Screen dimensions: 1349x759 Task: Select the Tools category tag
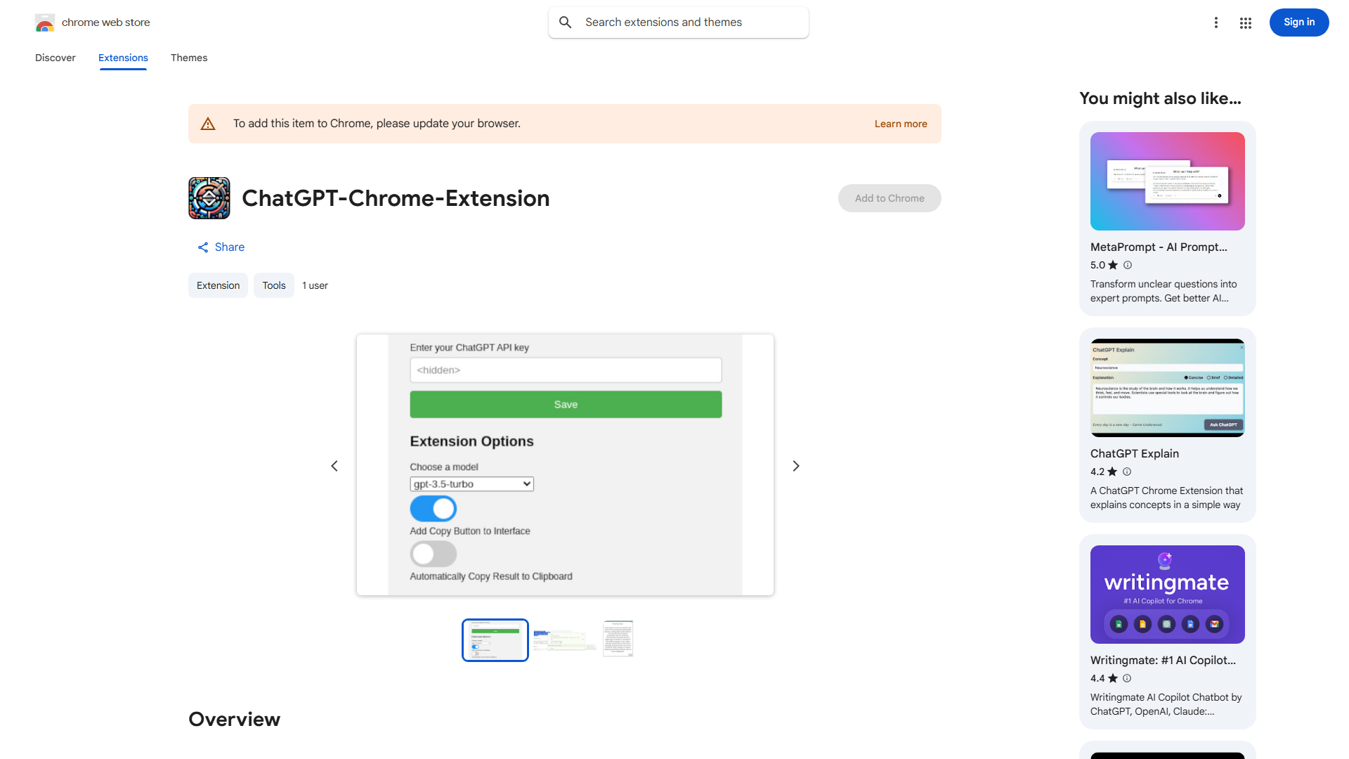(x=273, y=285)
